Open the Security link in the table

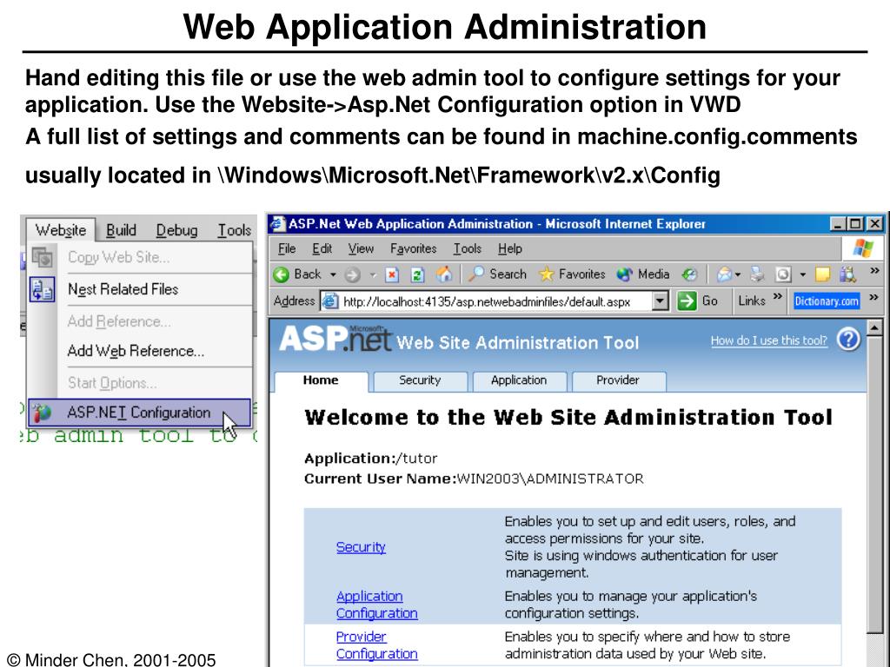click(x=361, y=547)
